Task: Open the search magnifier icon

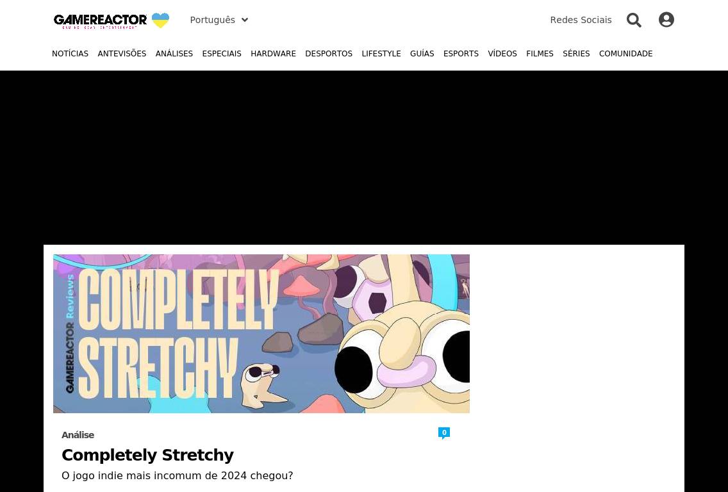Action: 634,20
